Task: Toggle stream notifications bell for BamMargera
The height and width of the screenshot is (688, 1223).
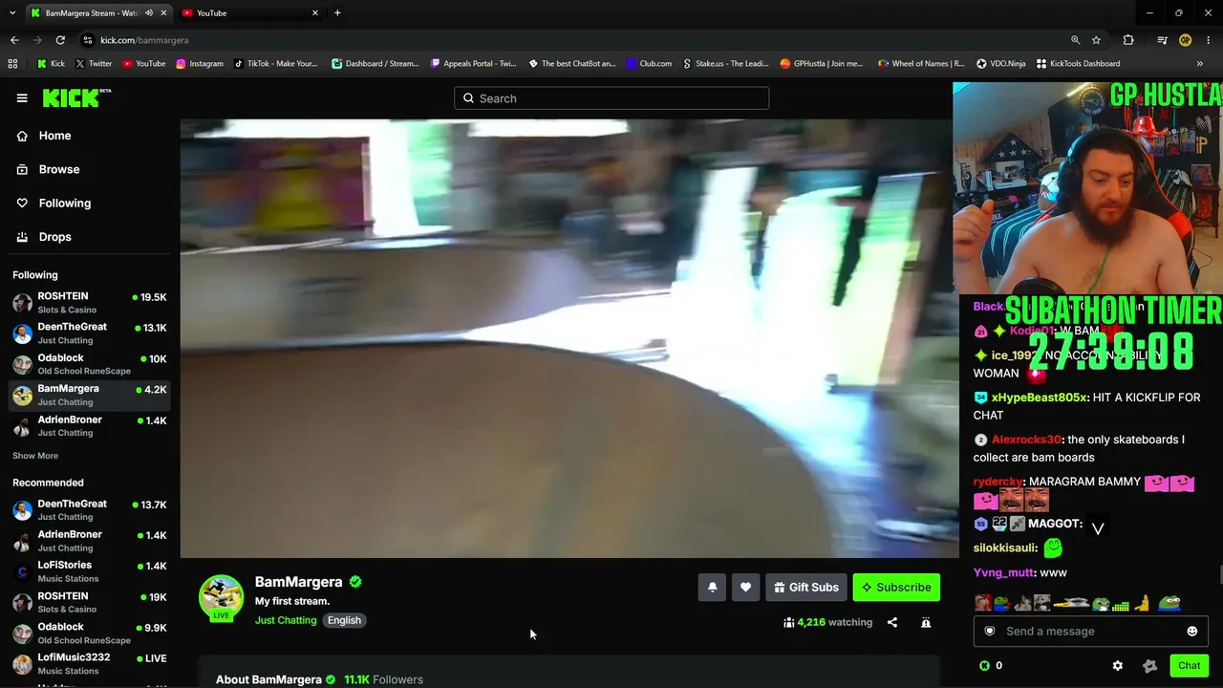Action: [712, 588]
